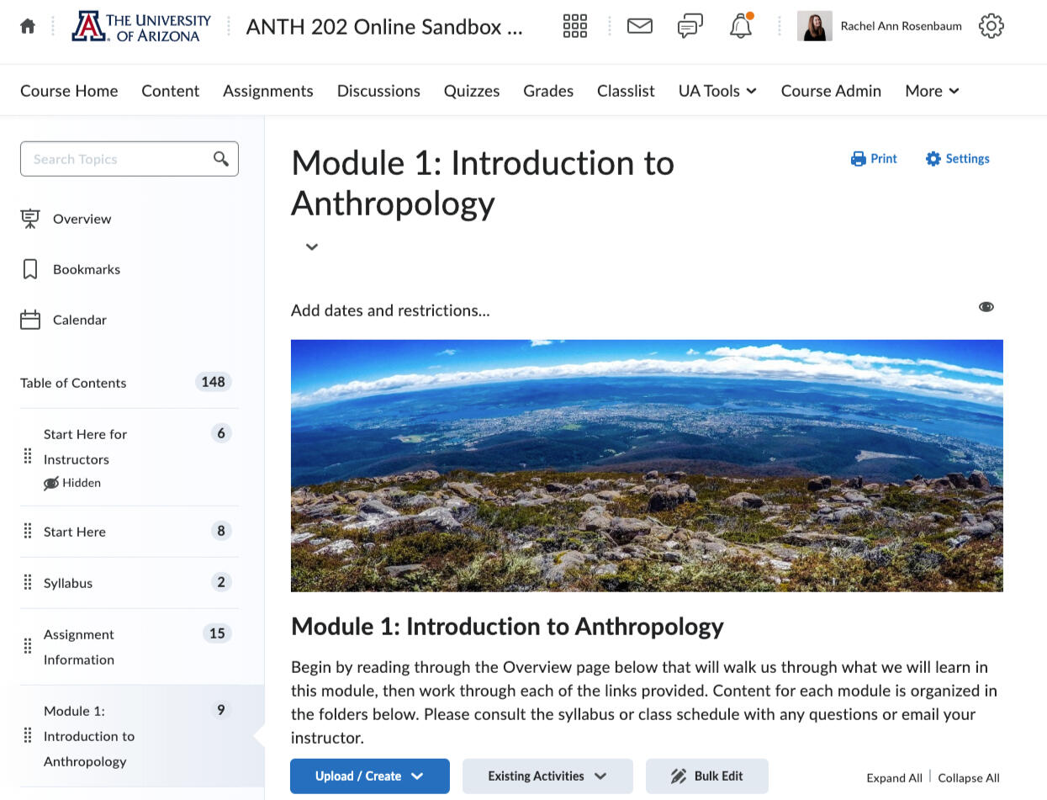This screenshot has width=1047, height=800.
Task: Expand the Existing Activities dropdown
Action: click(x=547, y=776)
